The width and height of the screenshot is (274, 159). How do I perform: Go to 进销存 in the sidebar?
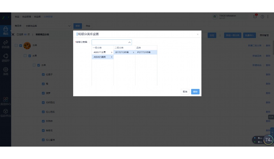tap(5, 58)
